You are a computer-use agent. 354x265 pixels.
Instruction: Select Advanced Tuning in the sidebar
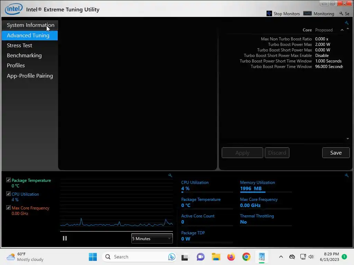(x=30, y=36)
